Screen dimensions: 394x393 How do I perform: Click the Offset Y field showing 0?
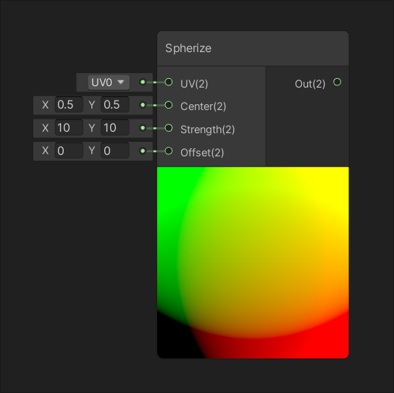(x=115, y=151)
